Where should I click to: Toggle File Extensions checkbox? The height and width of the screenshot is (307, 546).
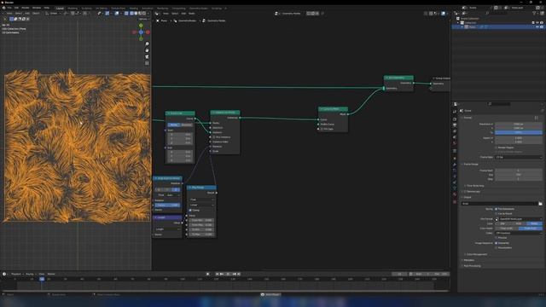point(497,209)
